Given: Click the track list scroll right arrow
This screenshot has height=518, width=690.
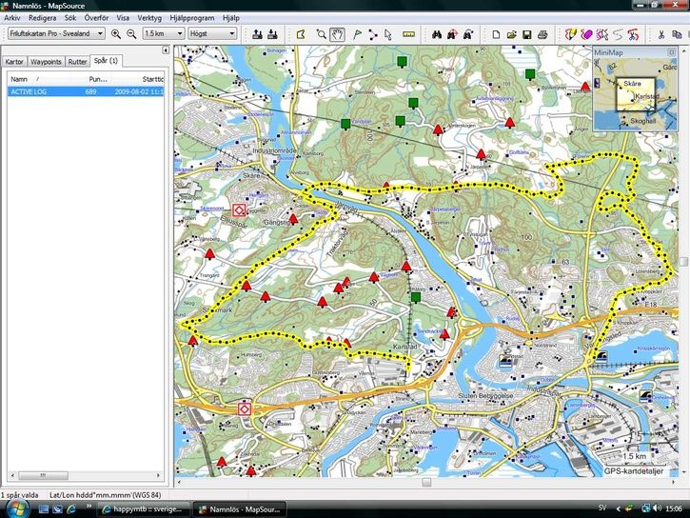Looking at the screenshot, I should [x=158, y=475].
